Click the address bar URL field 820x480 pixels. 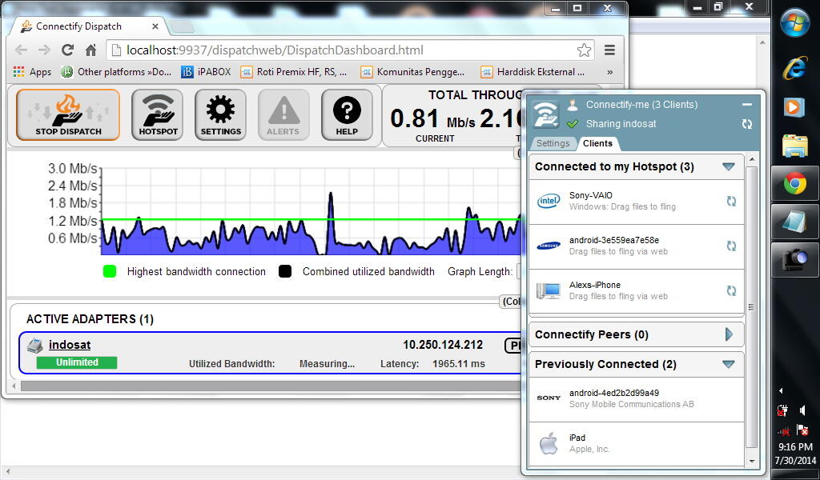(x=344, y=50)
